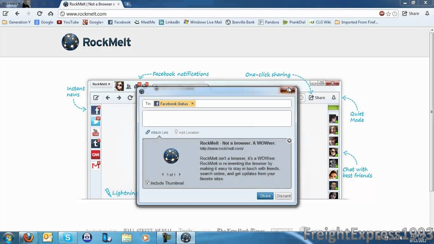
Task: Click the first friend avatar in chat sidebar
Action: tap(333, 119)
